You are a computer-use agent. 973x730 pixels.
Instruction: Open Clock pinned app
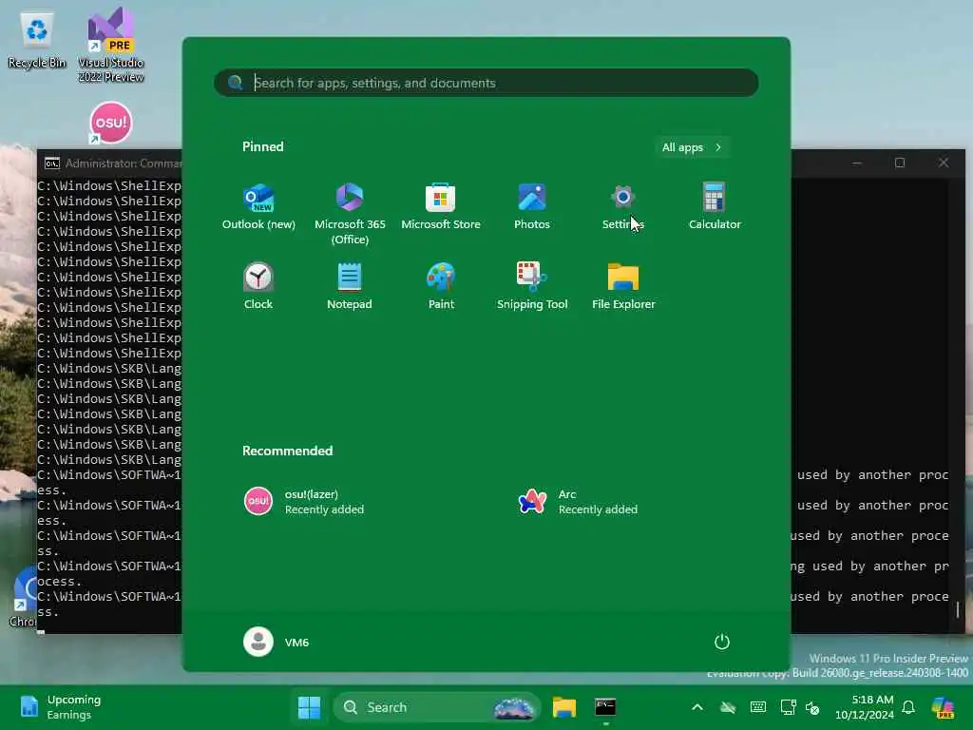[258, 287]
